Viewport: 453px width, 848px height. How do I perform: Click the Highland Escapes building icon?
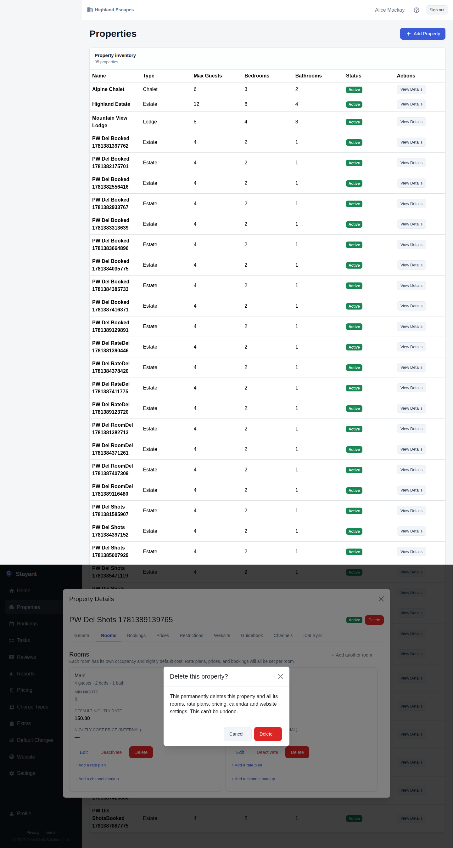pos(90,10)
